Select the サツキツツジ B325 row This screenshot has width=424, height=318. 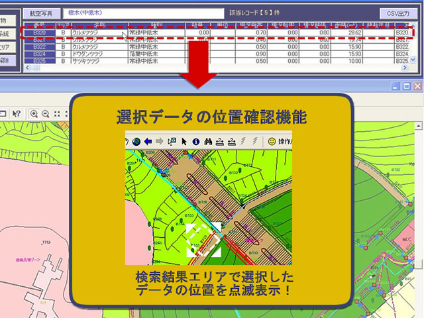[199, 61]
